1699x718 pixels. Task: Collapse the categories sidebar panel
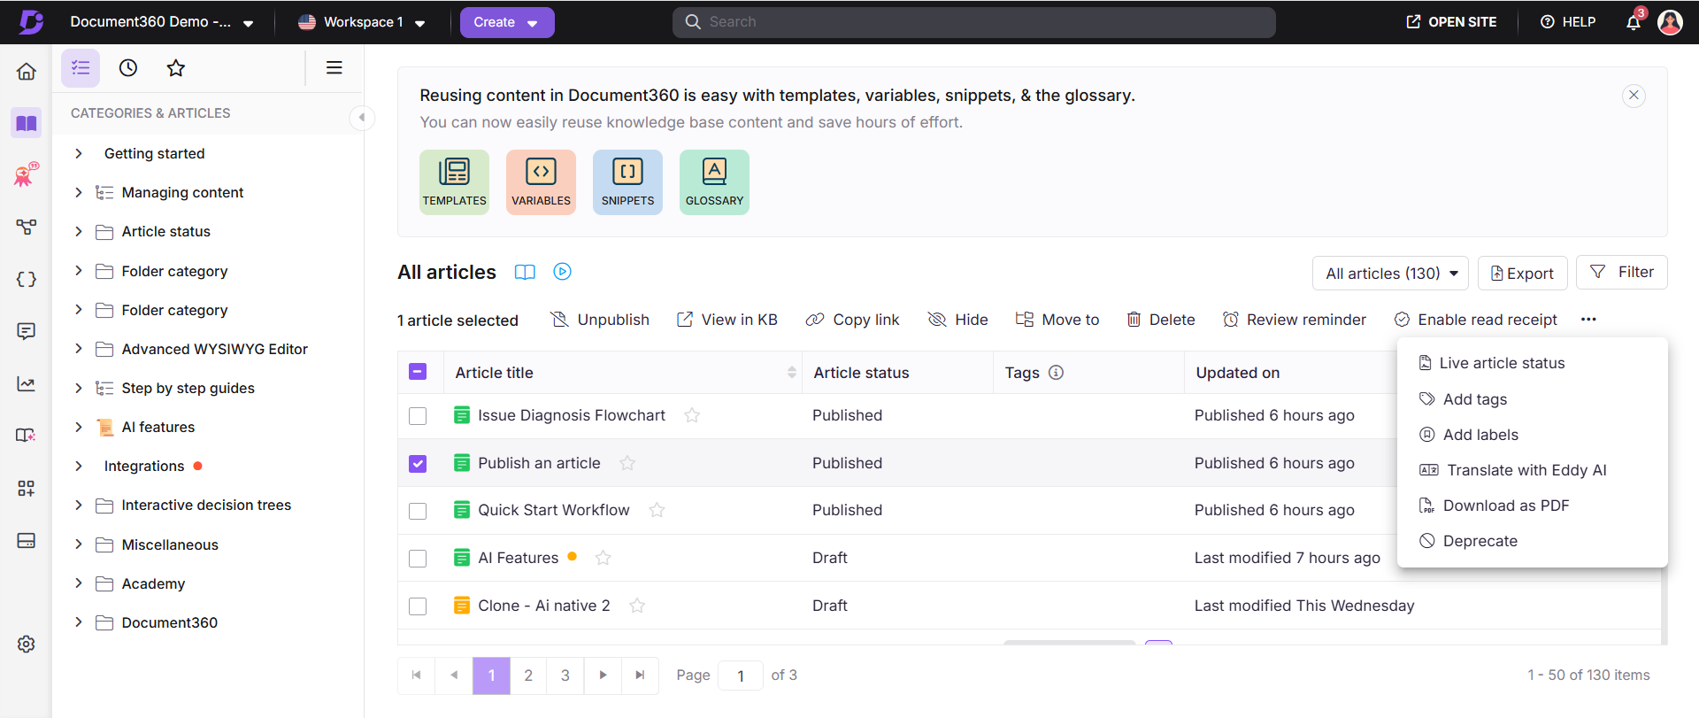pos(361,117)
